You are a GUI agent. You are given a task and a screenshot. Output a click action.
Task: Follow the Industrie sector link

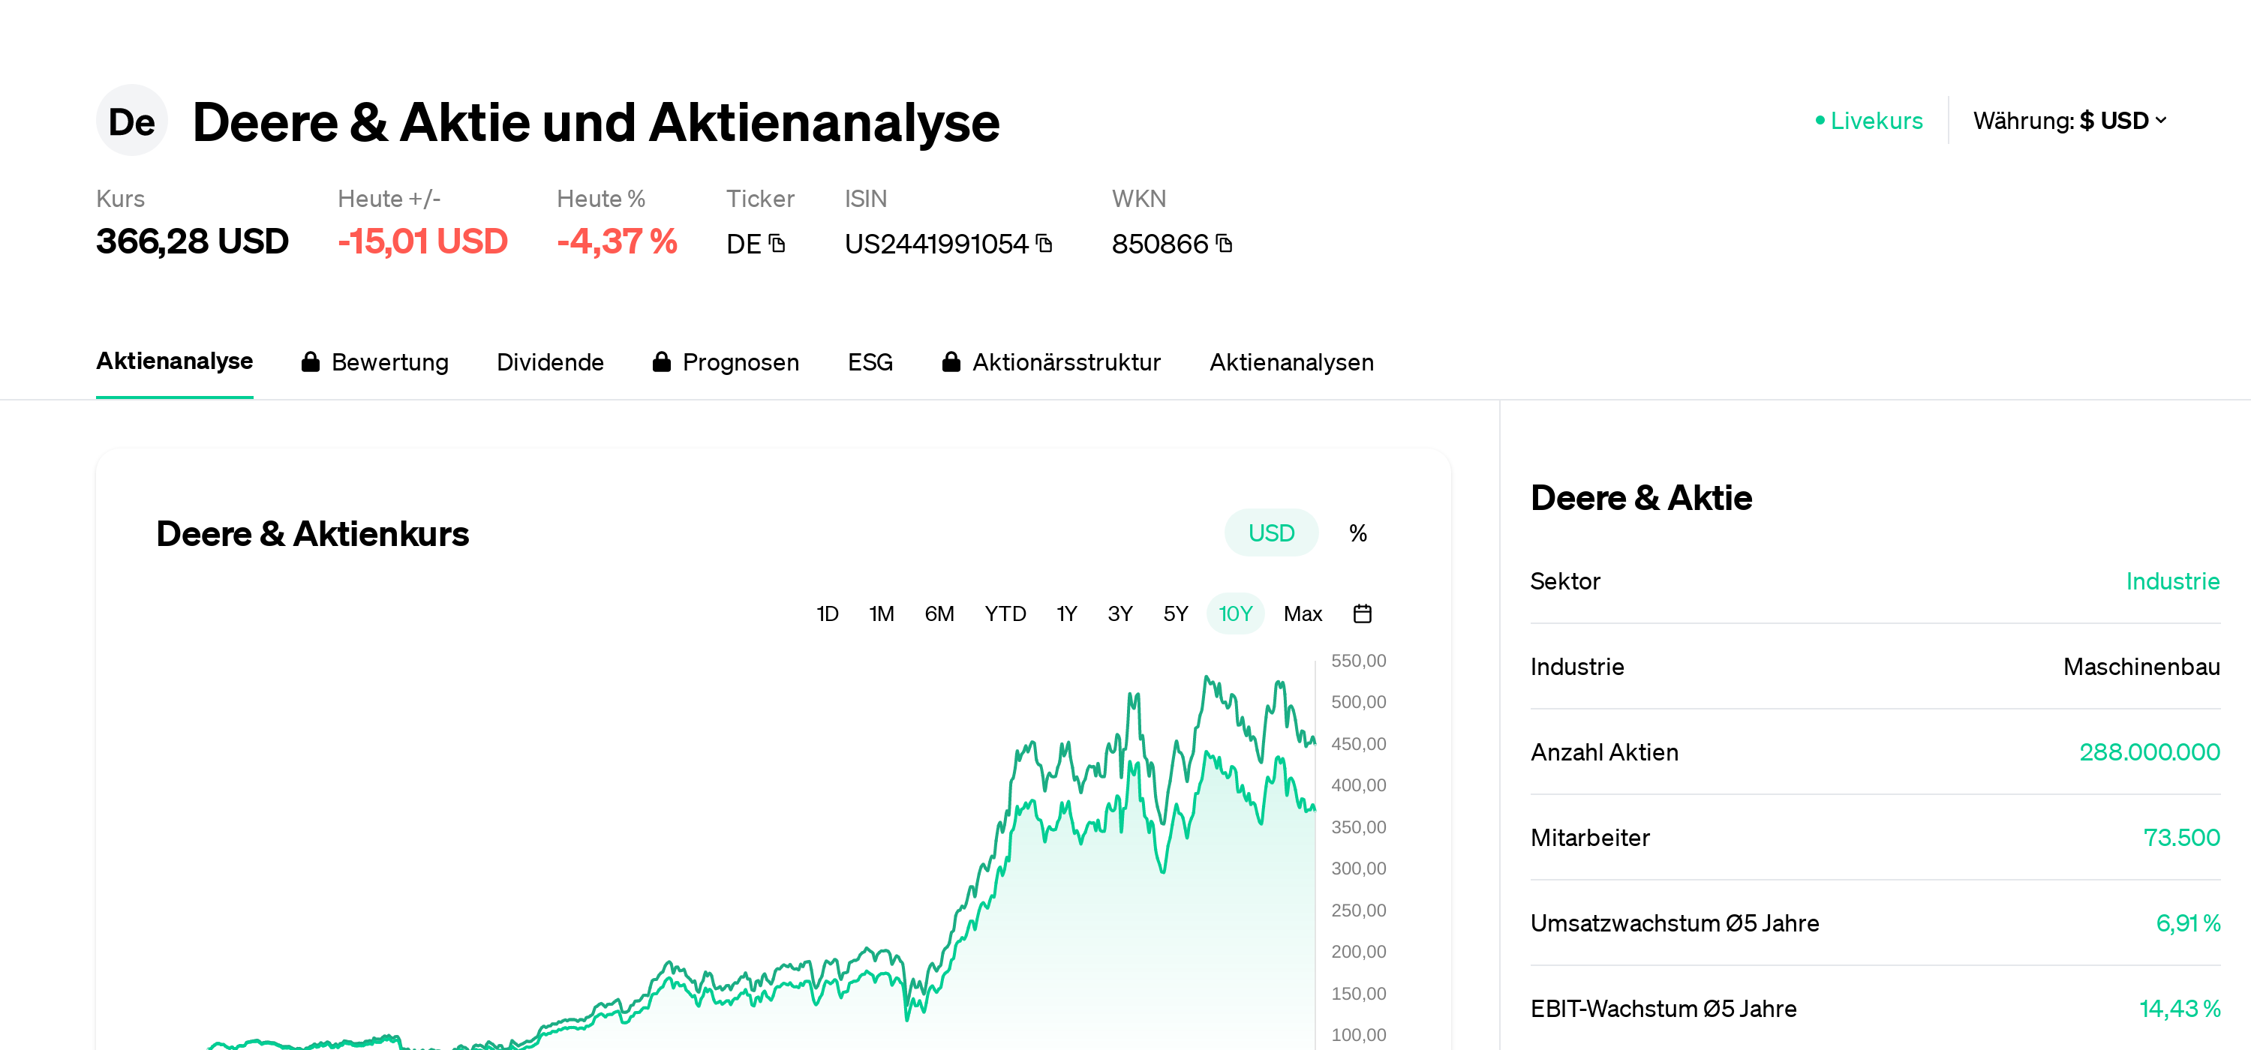[2172, 581]
